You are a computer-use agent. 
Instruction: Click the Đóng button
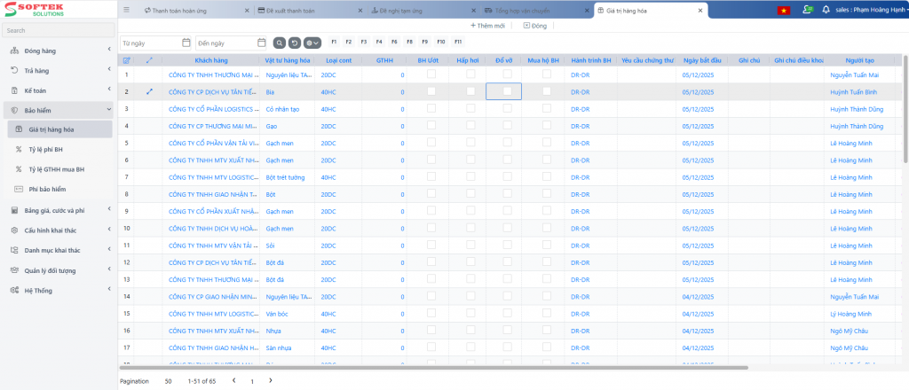(535, 26)
